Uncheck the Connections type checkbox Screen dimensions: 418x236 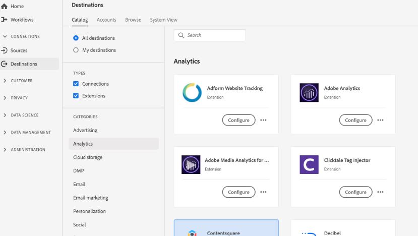76,84
